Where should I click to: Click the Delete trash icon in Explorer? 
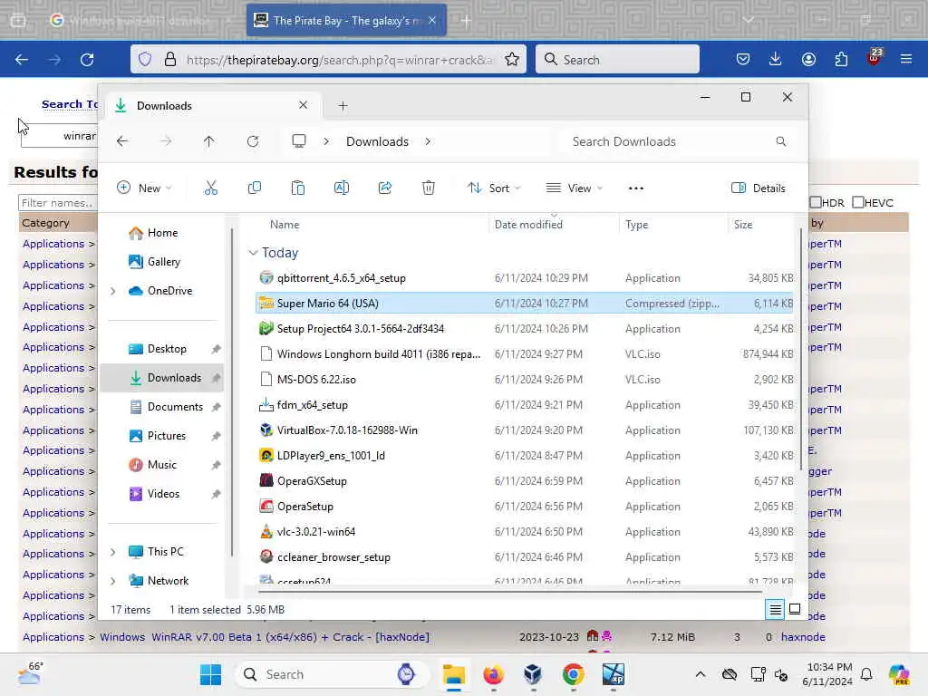(x=429, y=188)
